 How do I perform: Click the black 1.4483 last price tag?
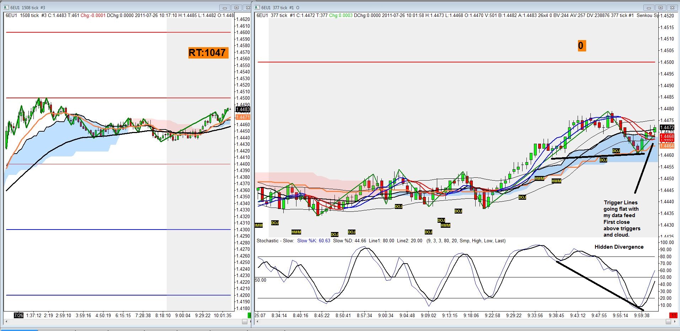point(243,109)
